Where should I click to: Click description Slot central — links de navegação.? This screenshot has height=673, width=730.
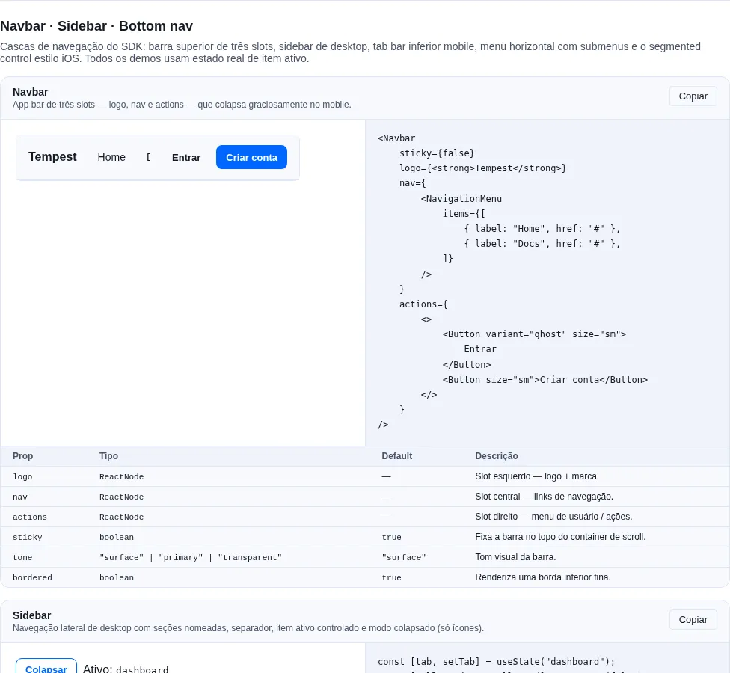coord(544,497)
